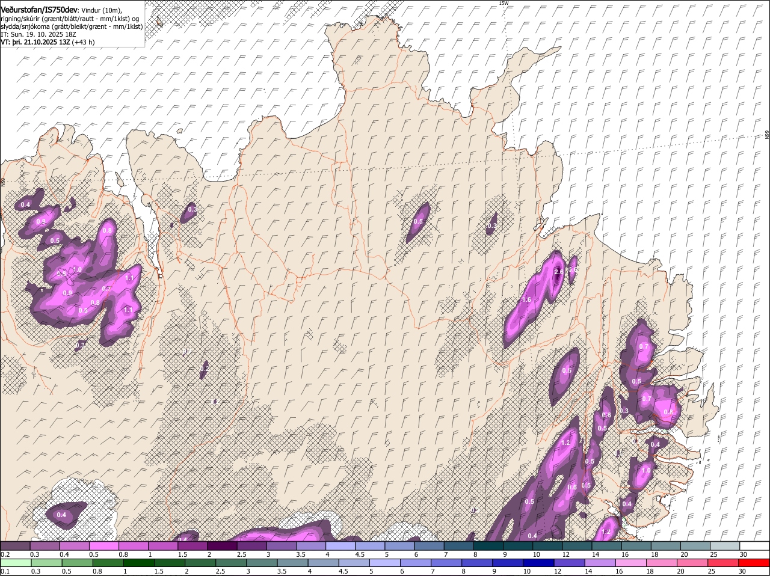This screenshot has height=576, width=770.
Task: Click the N99 label on the right map edge
Action: (767, 135)
